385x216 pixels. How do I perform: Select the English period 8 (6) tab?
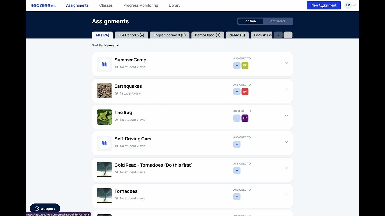tap(169, 35)
